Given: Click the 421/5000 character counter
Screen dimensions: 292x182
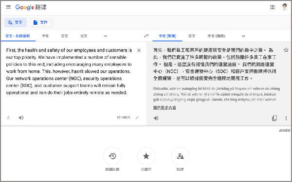Looking at the screenshot, I should (x=124, y=117).
